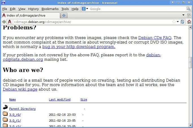Open the Bookmarks menu
Screen dimensions: 193x128
pyautogui.click(x=50, y=9)
